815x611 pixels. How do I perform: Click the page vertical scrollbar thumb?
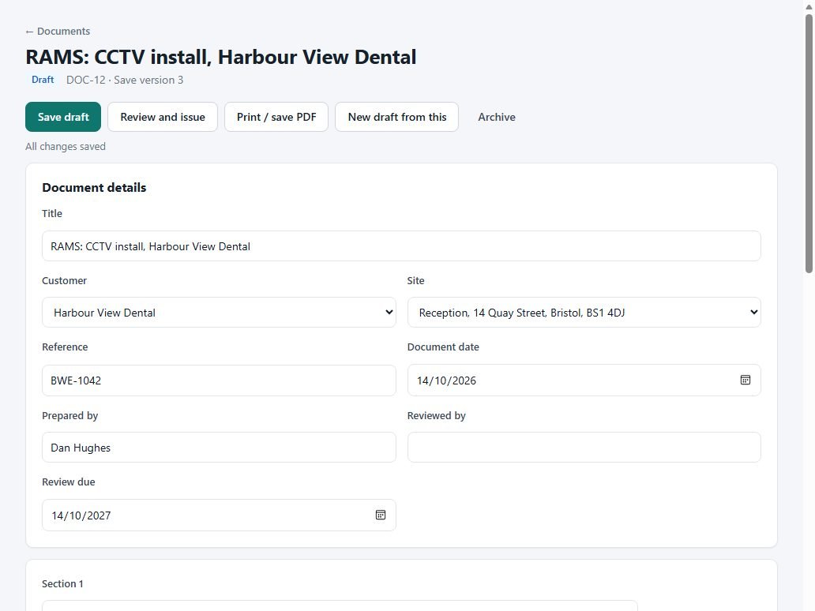[x=809, y=143]
